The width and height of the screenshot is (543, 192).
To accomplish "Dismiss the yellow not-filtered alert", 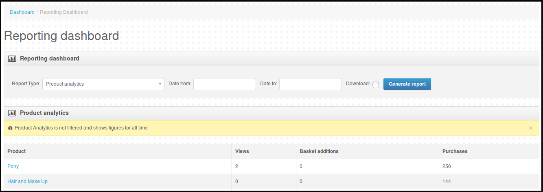I will pos(531,128).
